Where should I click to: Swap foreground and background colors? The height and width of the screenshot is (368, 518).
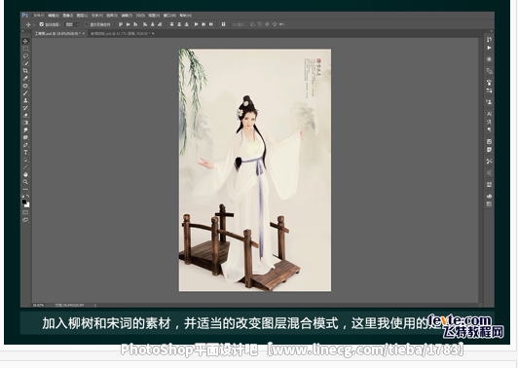pos(28,196)
